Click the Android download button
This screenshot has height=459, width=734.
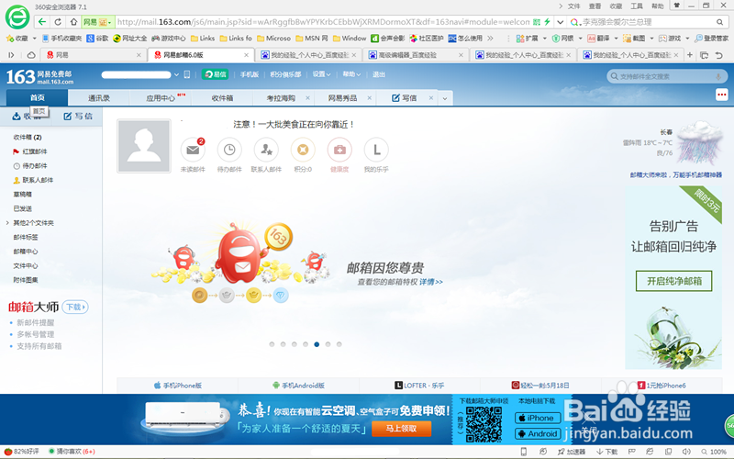[x=537, y=433]
